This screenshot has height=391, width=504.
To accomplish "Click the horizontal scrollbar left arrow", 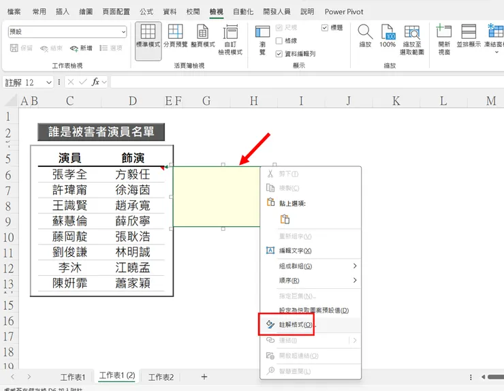I will coord(483,377).
